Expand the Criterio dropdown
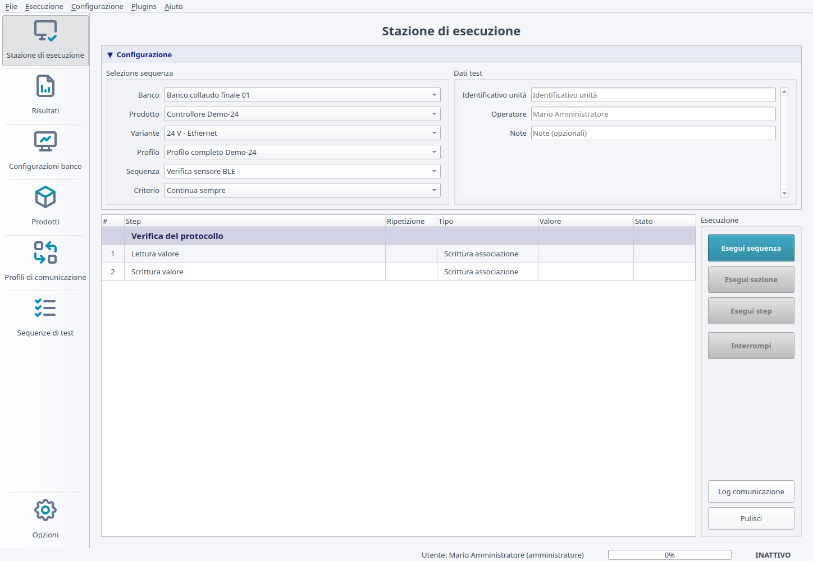Viewport: 813px width, 561px height. pyautogui.click(x=302, y=190)
